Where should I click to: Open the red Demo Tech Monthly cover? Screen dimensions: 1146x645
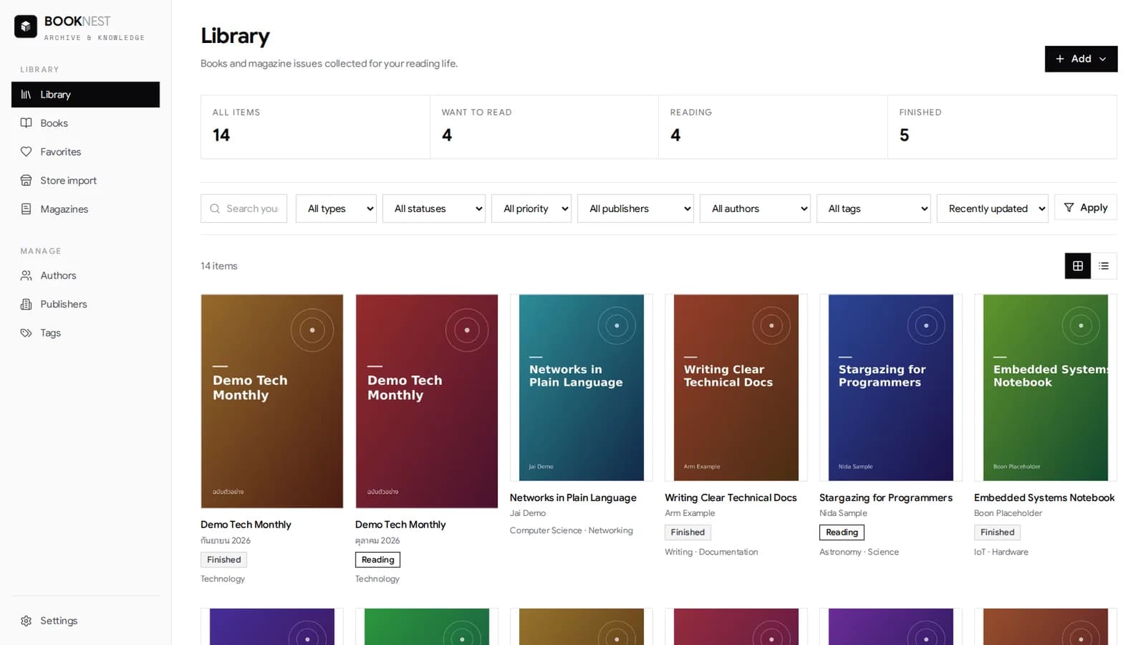point(427,401)
